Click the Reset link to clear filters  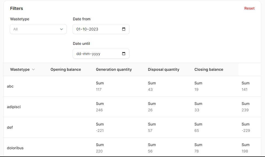(x=249, y=8)
